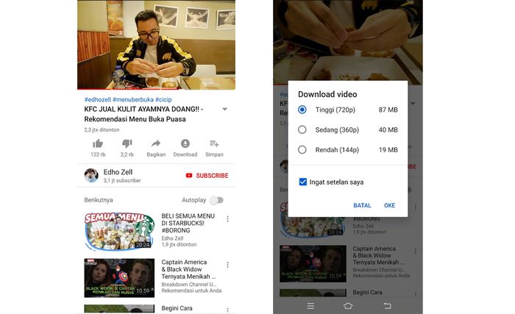Tap the dislike thumbs-down icon
Viewport: 515px width, 314px height.
click(127, 143)
